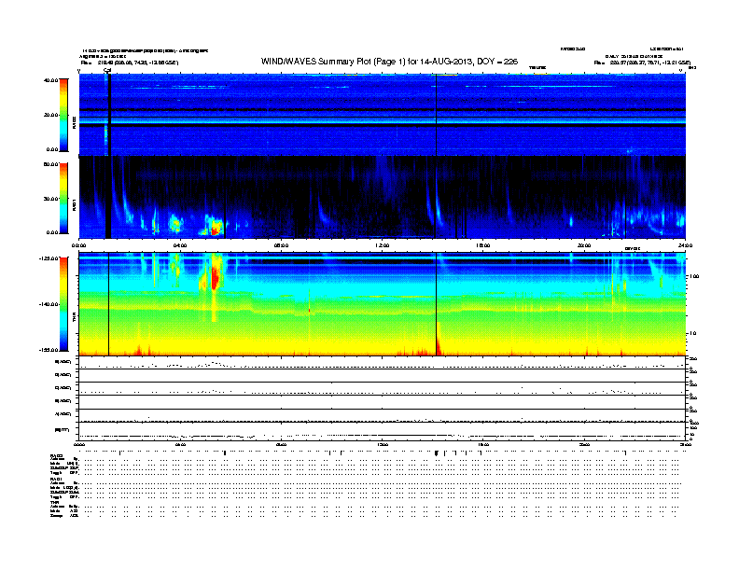Click the 10 frequency label right of TNR panel
Image resolution: width=739 pixels, height=571 pixels.
tap(692, 333)
